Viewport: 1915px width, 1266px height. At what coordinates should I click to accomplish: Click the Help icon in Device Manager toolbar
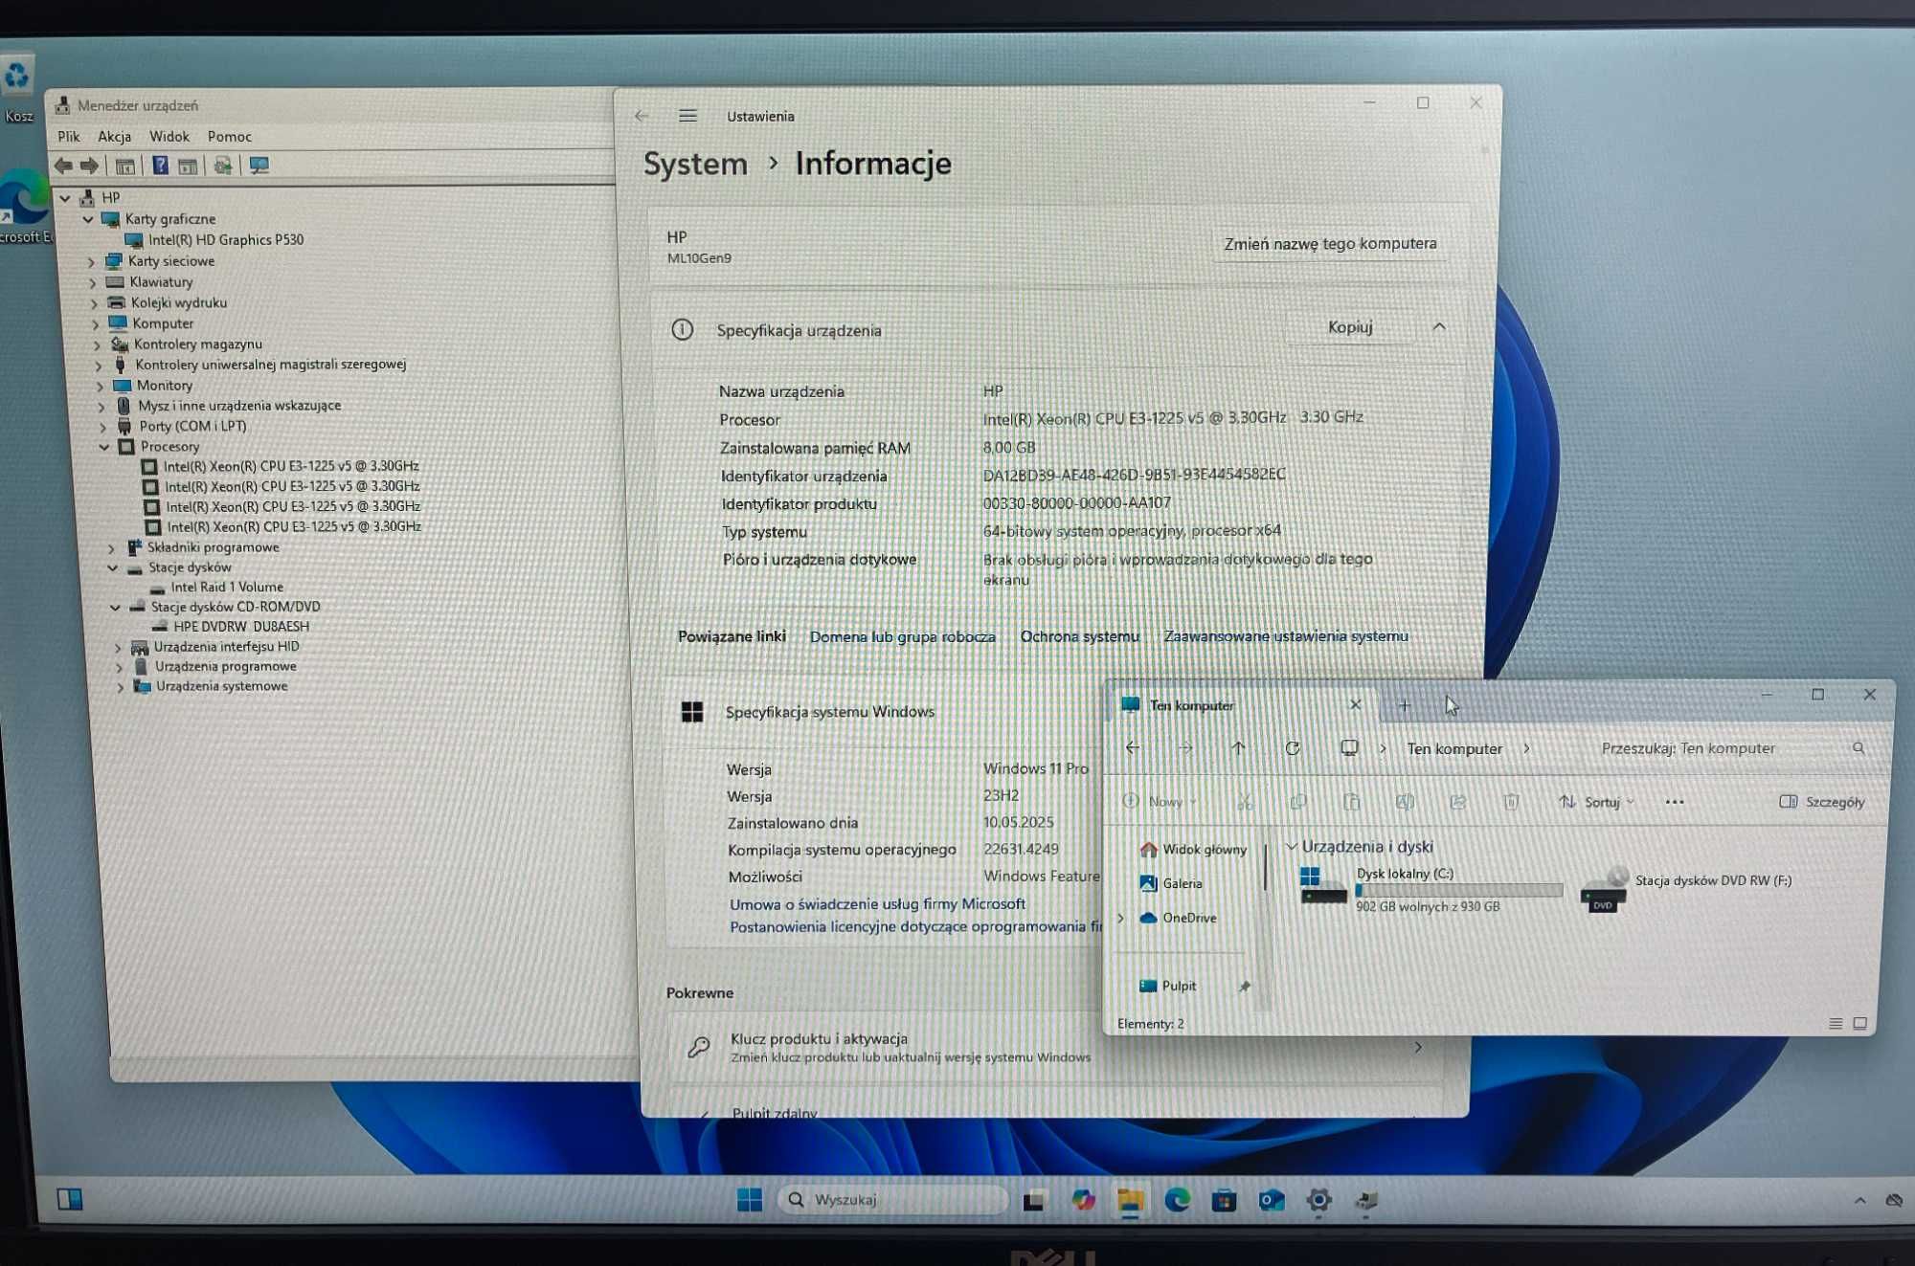coord(160,166)
